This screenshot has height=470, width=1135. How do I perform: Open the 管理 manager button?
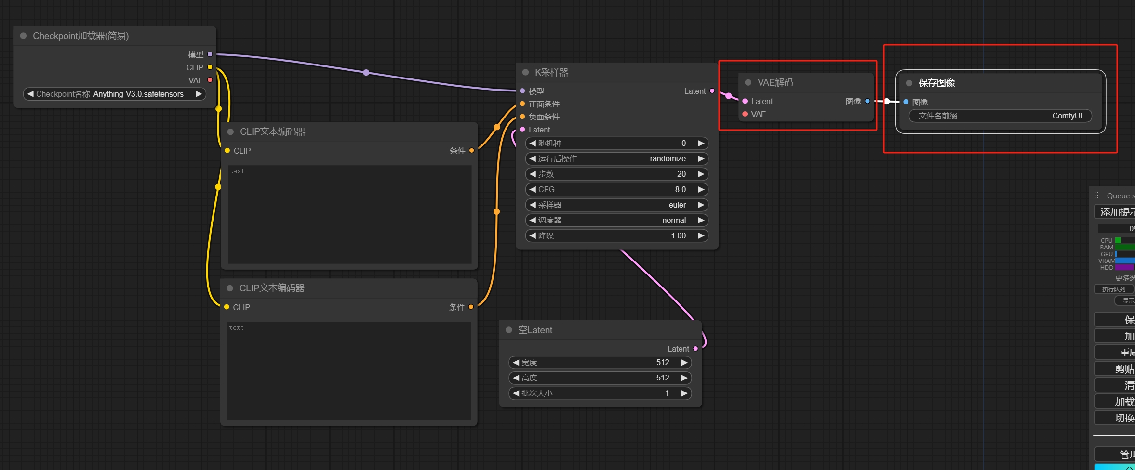coord(1115,454)
